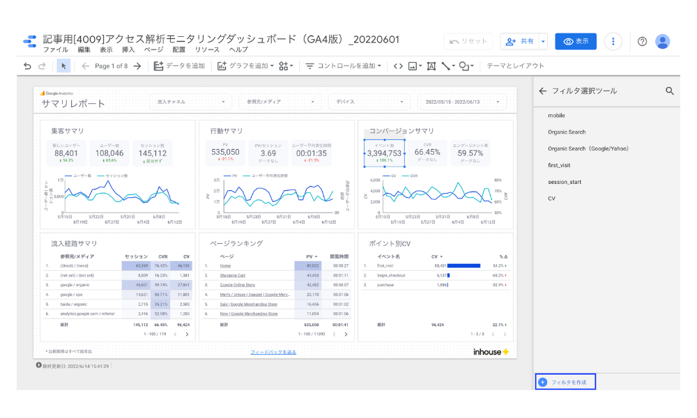Open the ヘルプ menu
Image resolution: width=697 pixels, height=418 pixels.
238,49
